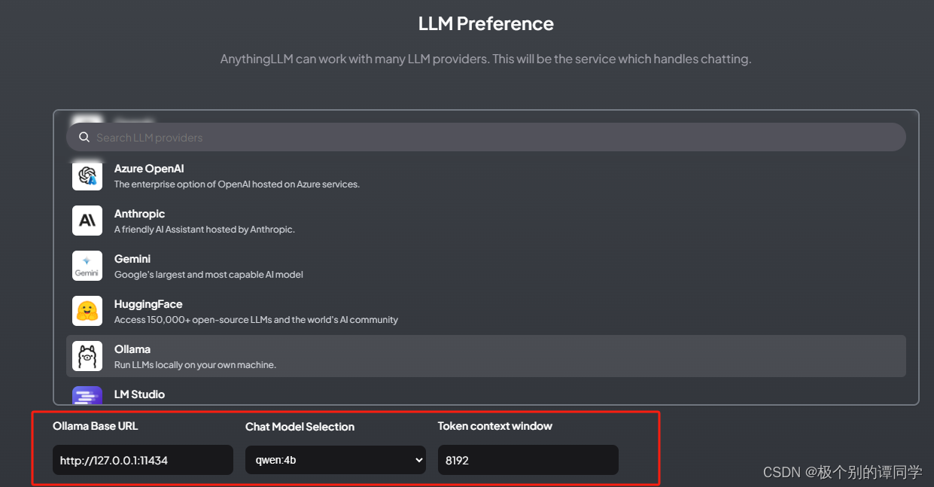This screenshot has height=487, width=934.
Task: Select the Anthropic provider name
Action: tap(139, 214)
